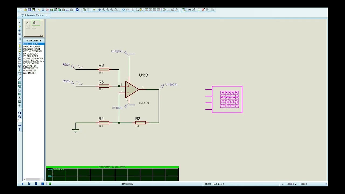The width and height of the screenshot is (345, 194).
Task: Open a project with the folder icon
Action: (x=25, y=10)
